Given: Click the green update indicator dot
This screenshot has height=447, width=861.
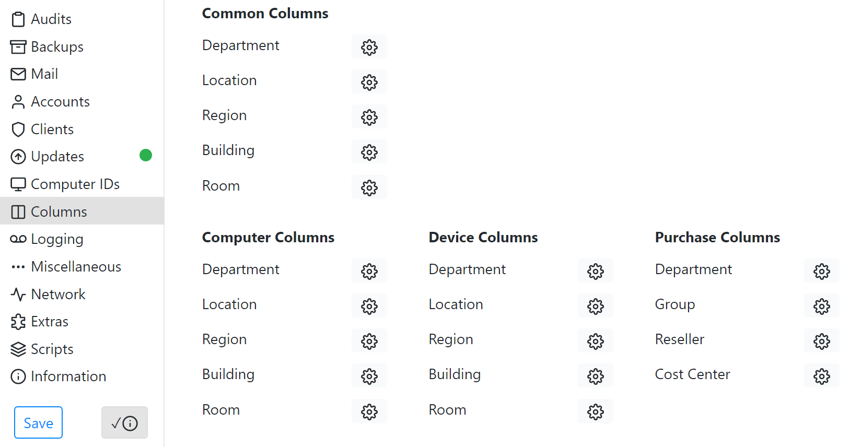Looking at the screenshot, I should (x=146, y=155).
